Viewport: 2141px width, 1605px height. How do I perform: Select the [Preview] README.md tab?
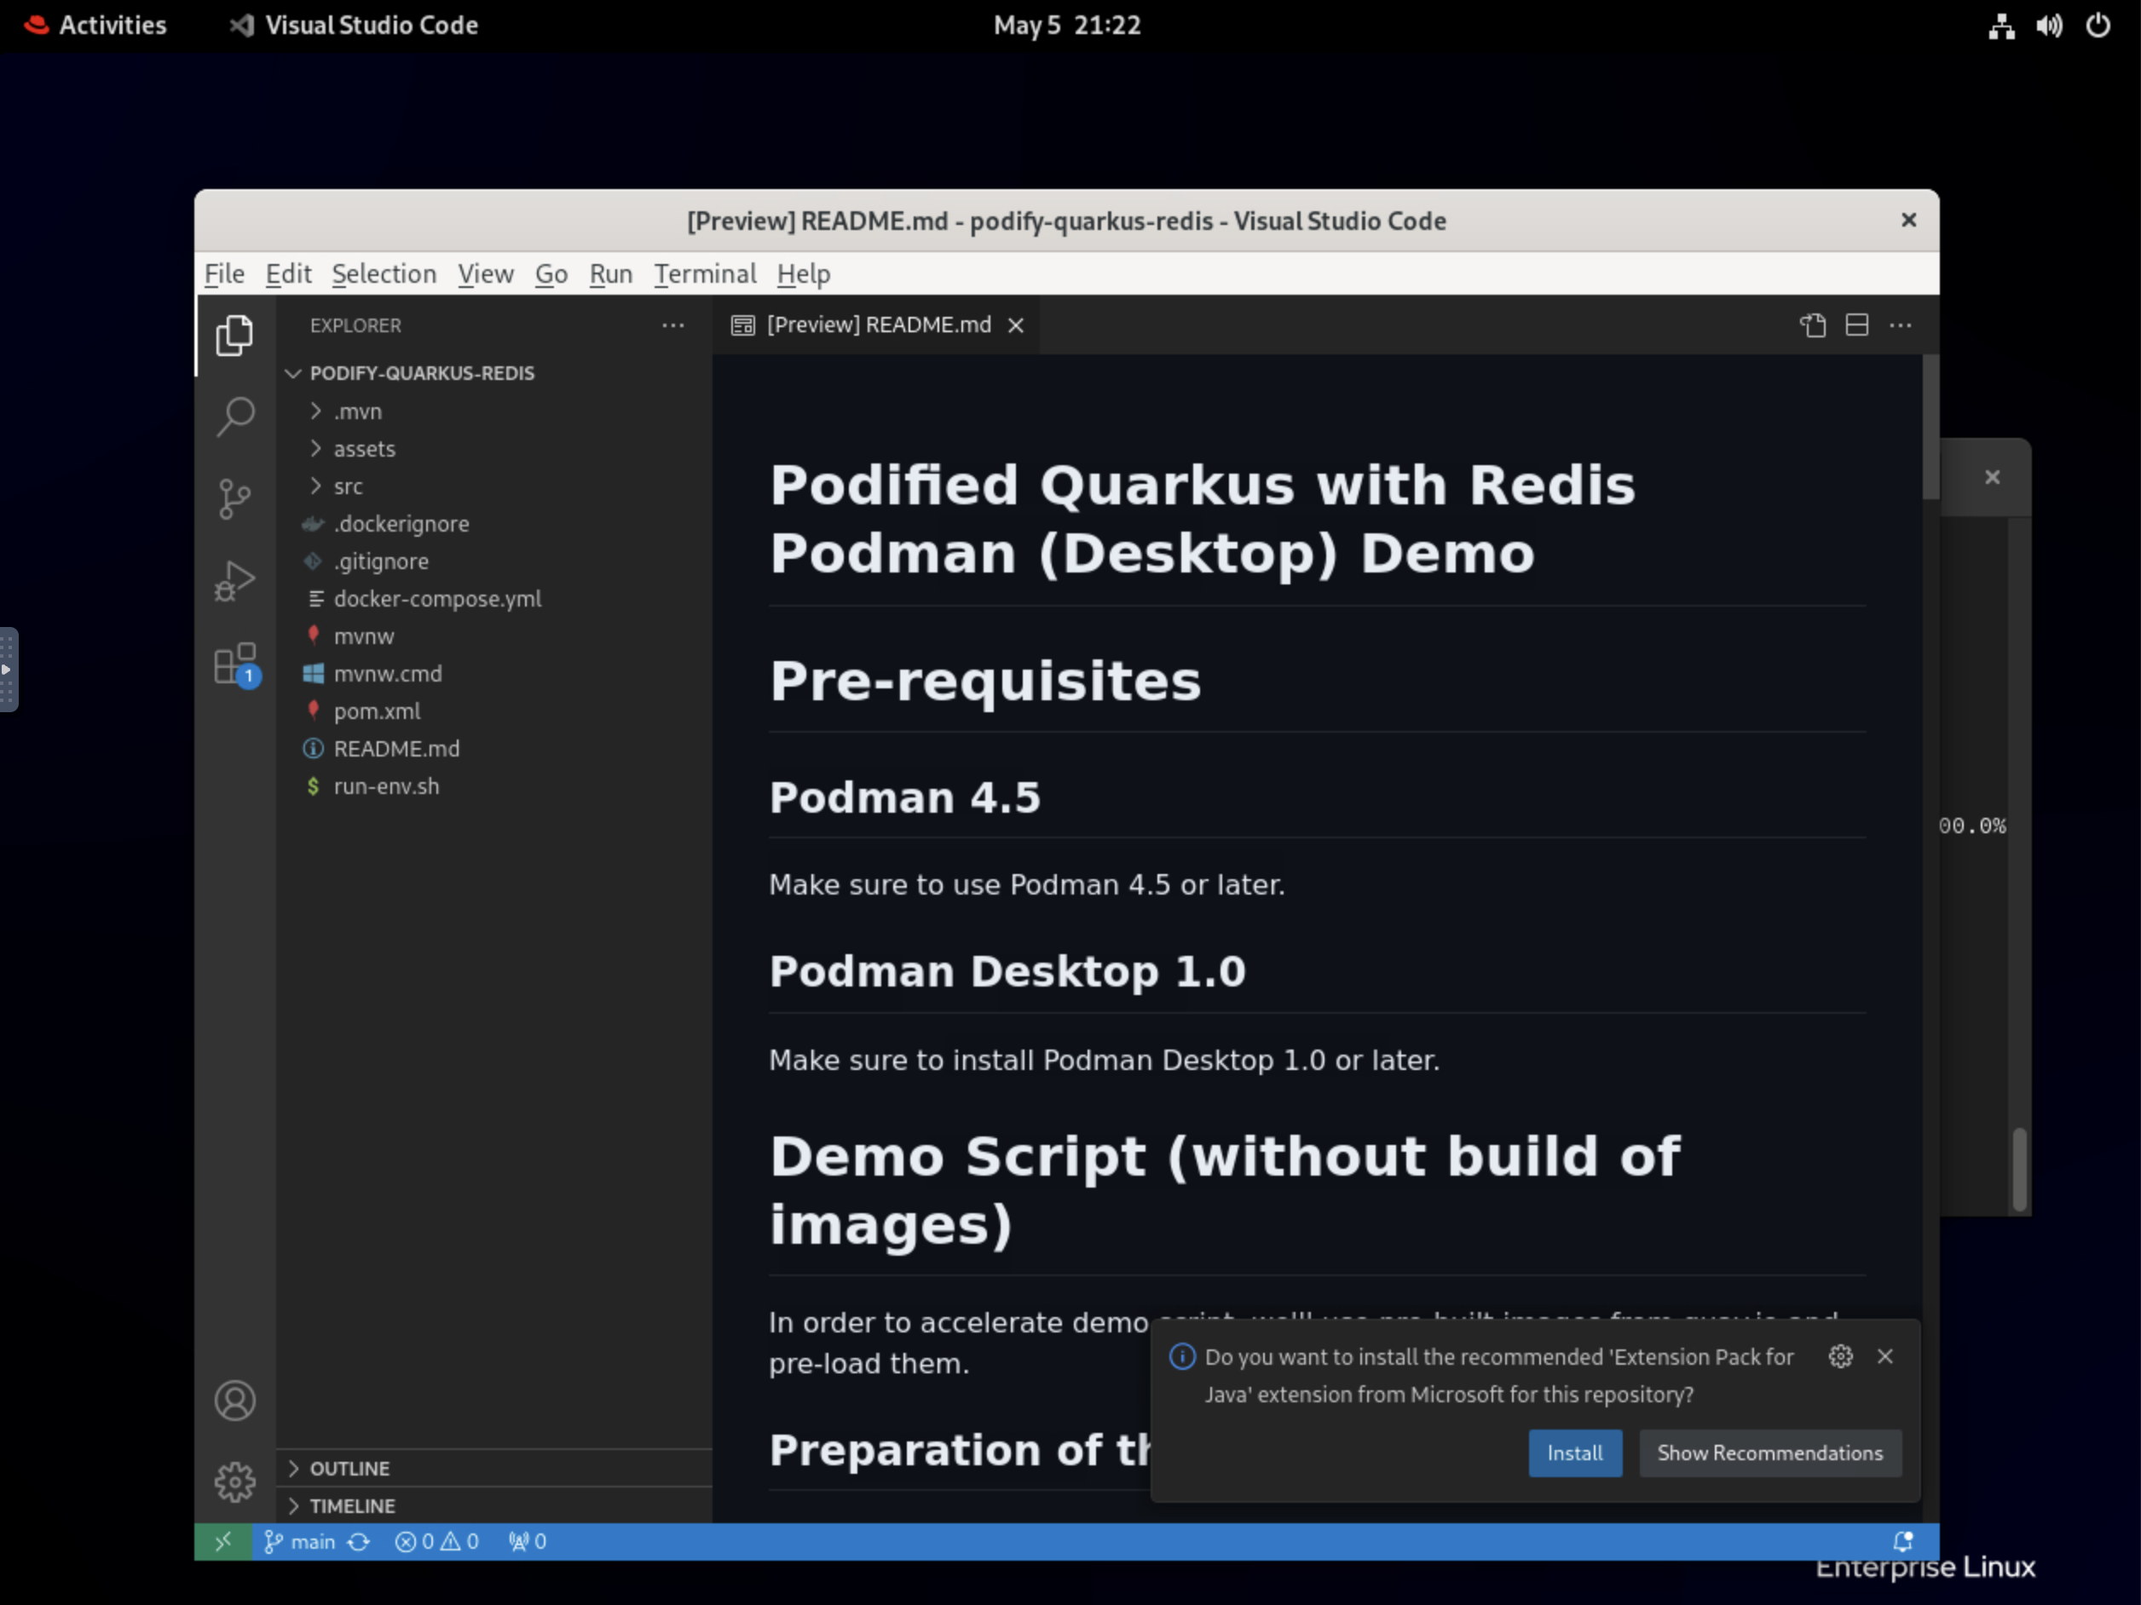tap(877, 325)
